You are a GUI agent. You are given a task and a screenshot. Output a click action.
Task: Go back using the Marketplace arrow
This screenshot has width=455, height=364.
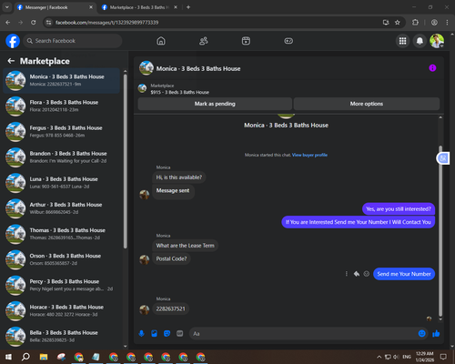click(11, 61)
